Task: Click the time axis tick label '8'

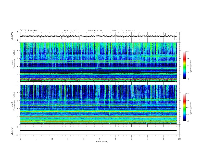Action: pos(147,139)
